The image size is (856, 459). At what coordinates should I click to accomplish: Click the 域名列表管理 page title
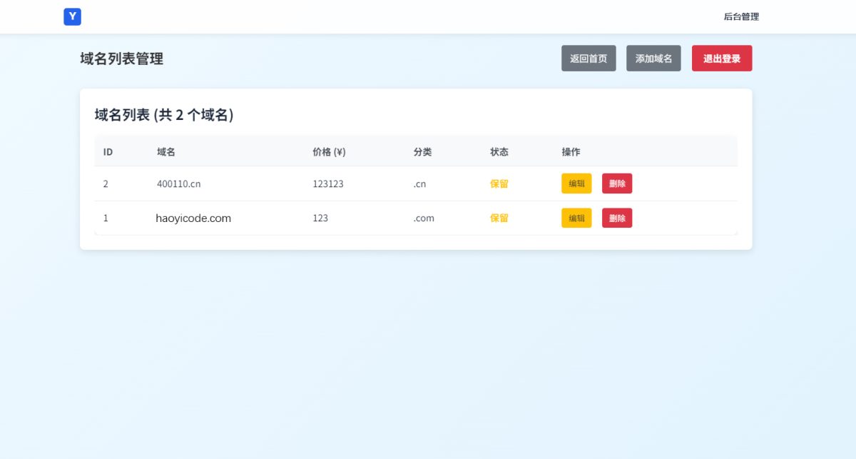tap(122, 59)
